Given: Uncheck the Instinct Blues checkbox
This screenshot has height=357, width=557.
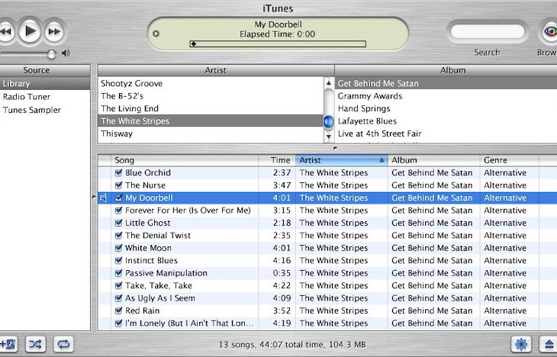Looking at the screenshot, I should point(118,260).
